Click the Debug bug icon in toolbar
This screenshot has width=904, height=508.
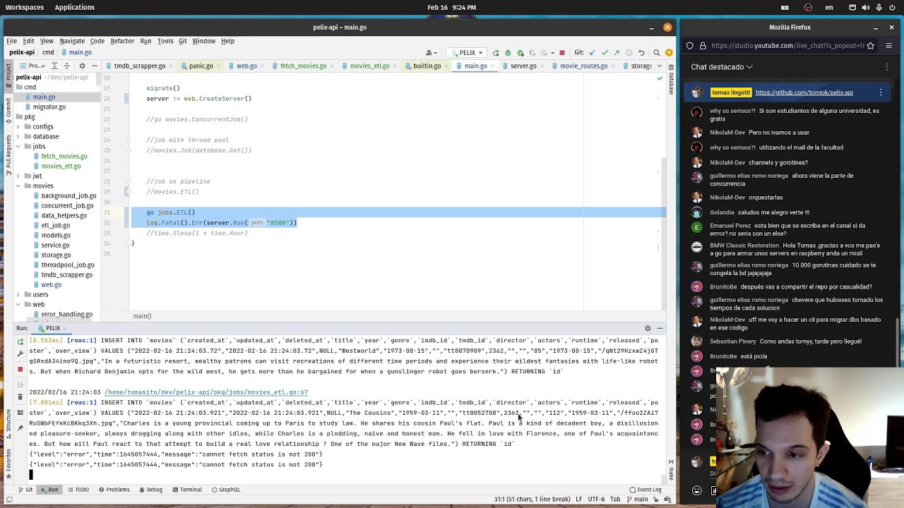(508, 53)
